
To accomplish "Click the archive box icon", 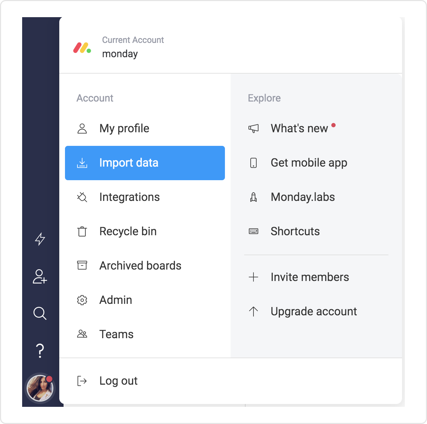I will pos(82,265).
